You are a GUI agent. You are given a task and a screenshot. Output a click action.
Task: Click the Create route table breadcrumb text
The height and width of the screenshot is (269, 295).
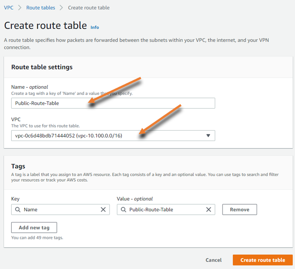click(89, 8)
